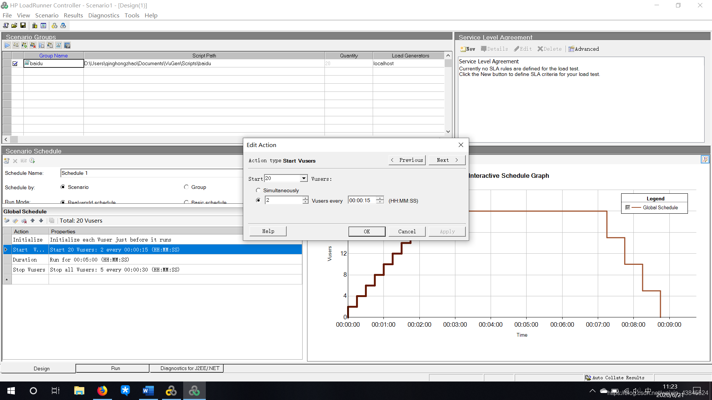Click OK in the Edit Action dialog
The image size is (712, 400).
[366, 231]
